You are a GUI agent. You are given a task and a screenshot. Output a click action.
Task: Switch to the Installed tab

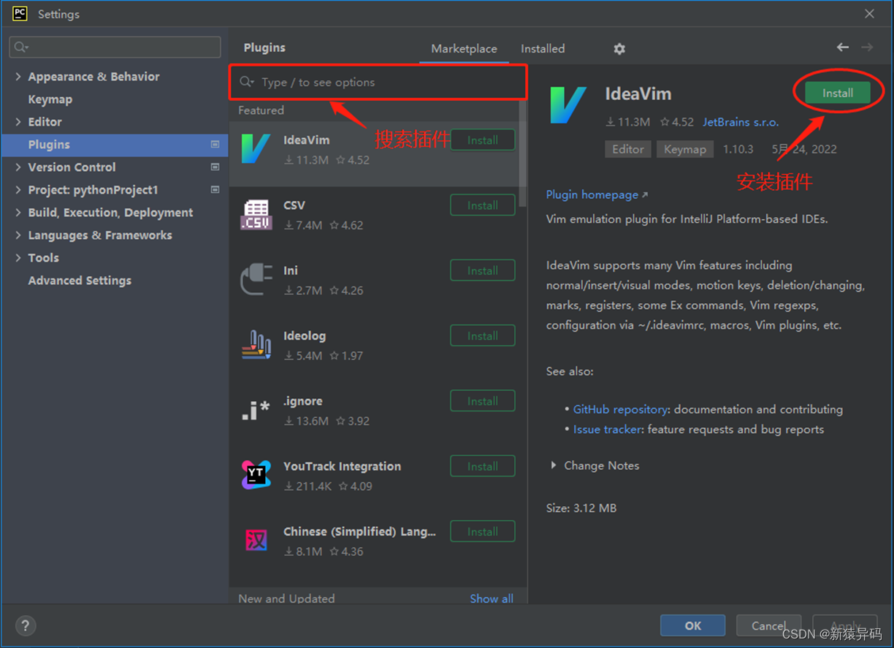[542, 48]
